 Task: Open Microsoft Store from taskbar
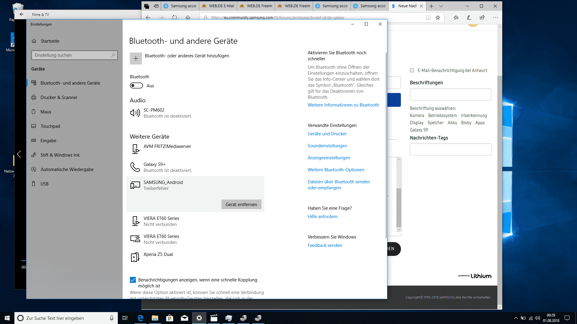(x=169, y=318)
